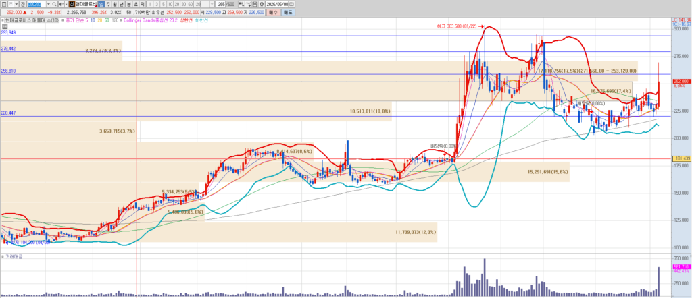Select the 10 interval button

170,4
